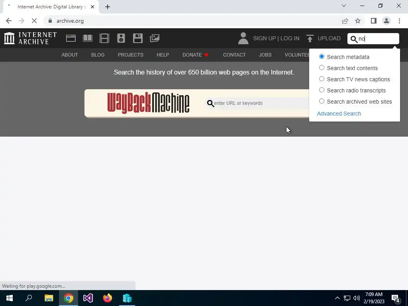Image resolution: width=408 pixels, height=306 pixels.
Task: Click the UPLOAD link text
Action: pos(329,39)
